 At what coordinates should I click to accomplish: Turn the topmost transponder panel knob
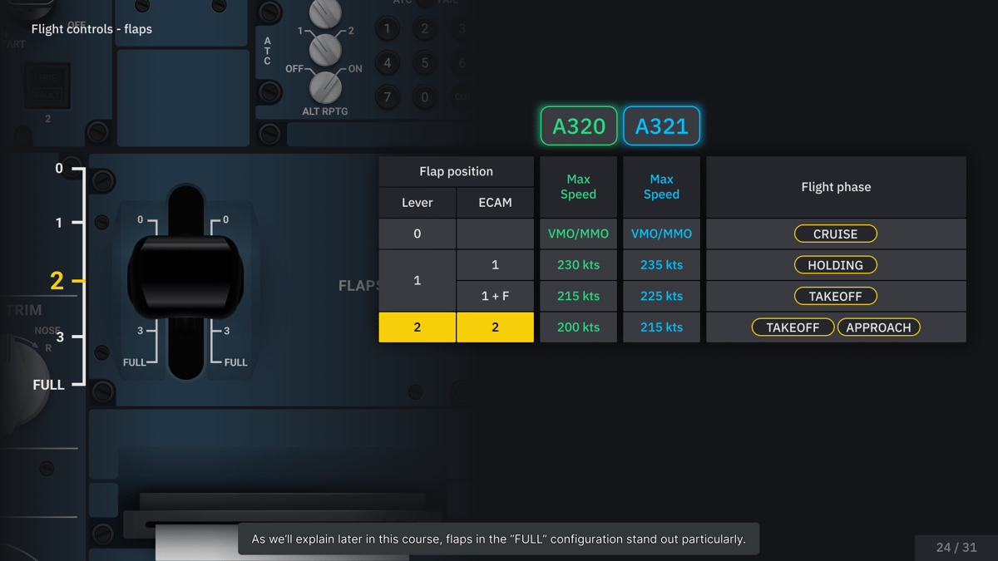coord(325,12)
